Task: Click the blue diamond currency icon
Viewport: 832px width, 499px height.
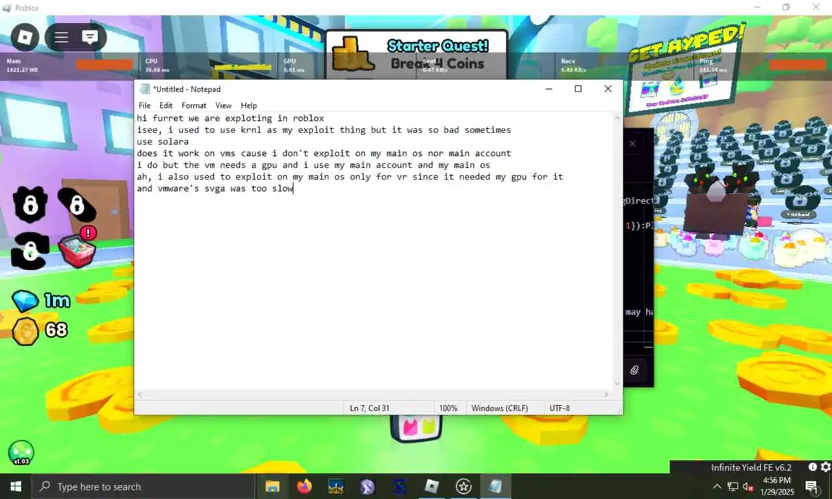Action: pos(25,301)
